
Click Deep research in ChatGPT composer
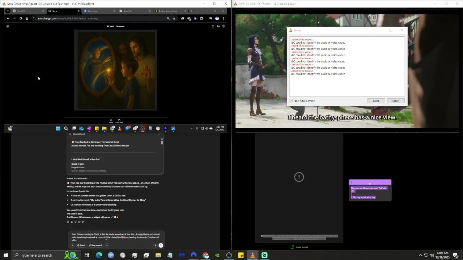95,245
